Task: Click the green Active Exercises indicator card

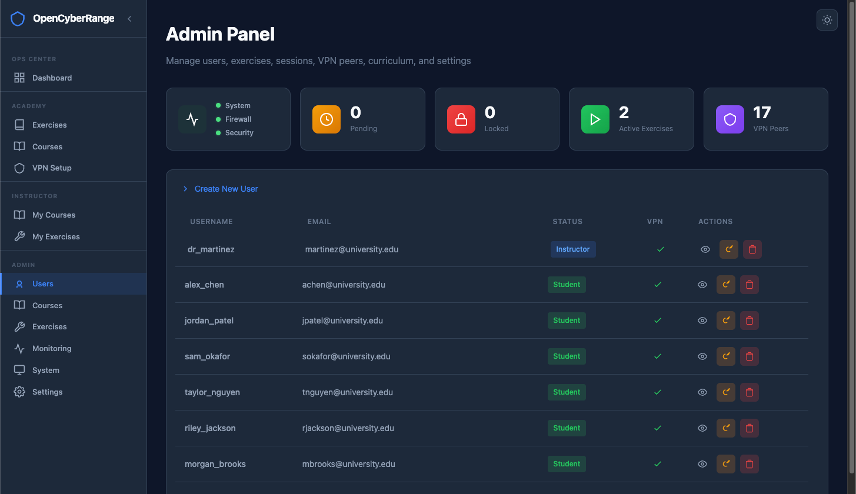Action: pyautogui.click(x=631, y=119)
